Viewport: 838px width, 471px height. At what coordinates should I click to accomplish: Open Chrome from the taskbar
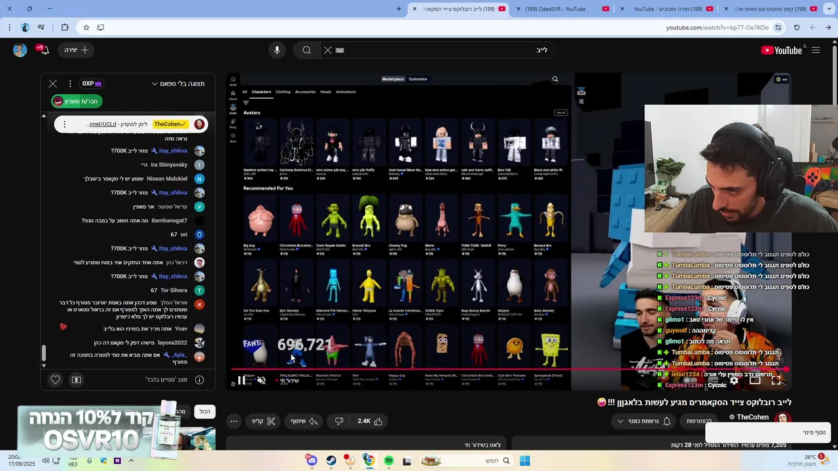click(369, 461)
